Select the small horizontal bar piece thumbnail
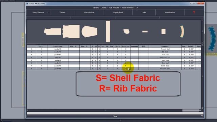 click(x=145, y=32)
